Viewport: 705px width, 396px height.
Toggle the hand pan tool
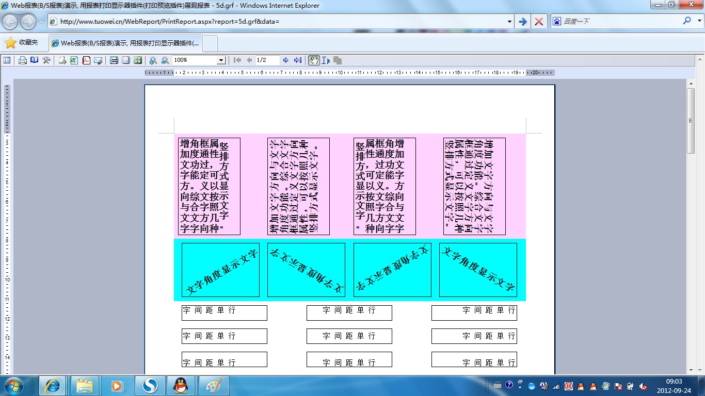tap(314, 60)
